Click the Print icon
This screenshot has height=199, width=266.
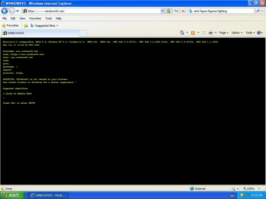point(210,33)
